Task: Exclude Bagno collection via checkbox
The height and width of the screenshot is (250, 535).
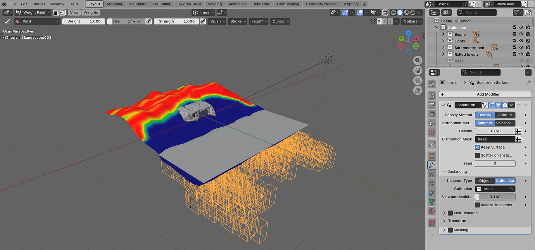Action: (x=514, y=34)
